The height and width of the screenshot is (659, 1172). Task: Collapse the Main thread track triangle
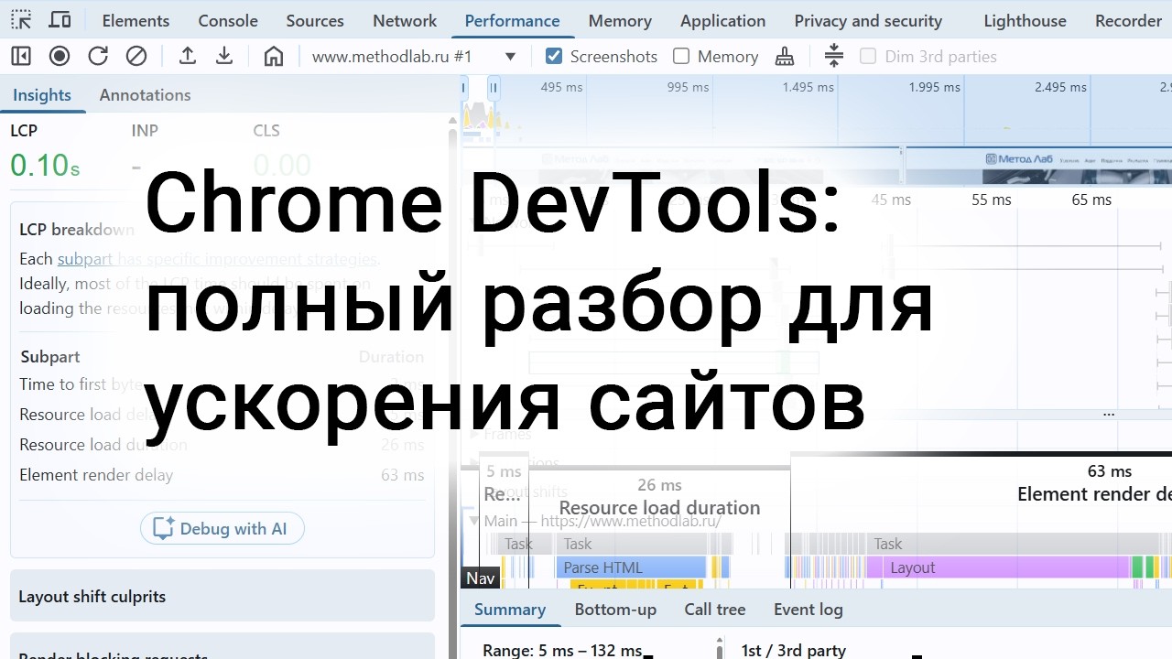pos(474,521)
